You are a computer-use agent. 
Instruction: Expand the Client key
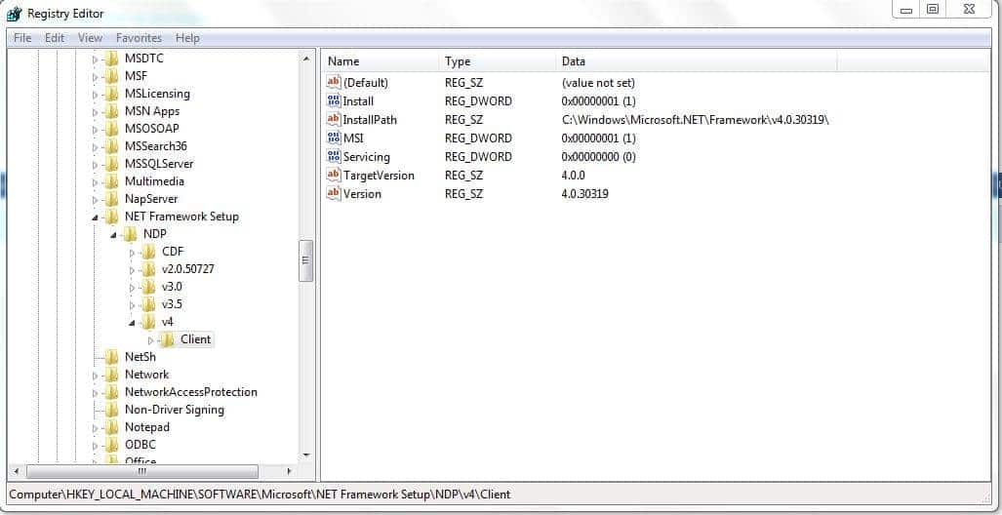pos(151,340)
